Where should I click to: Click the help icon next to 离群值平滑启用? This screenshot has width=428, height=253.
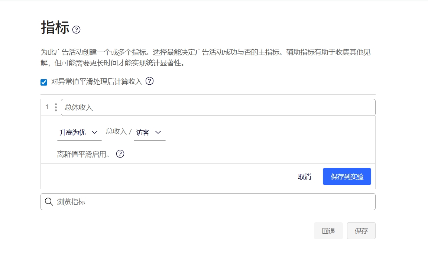(120, 154)
